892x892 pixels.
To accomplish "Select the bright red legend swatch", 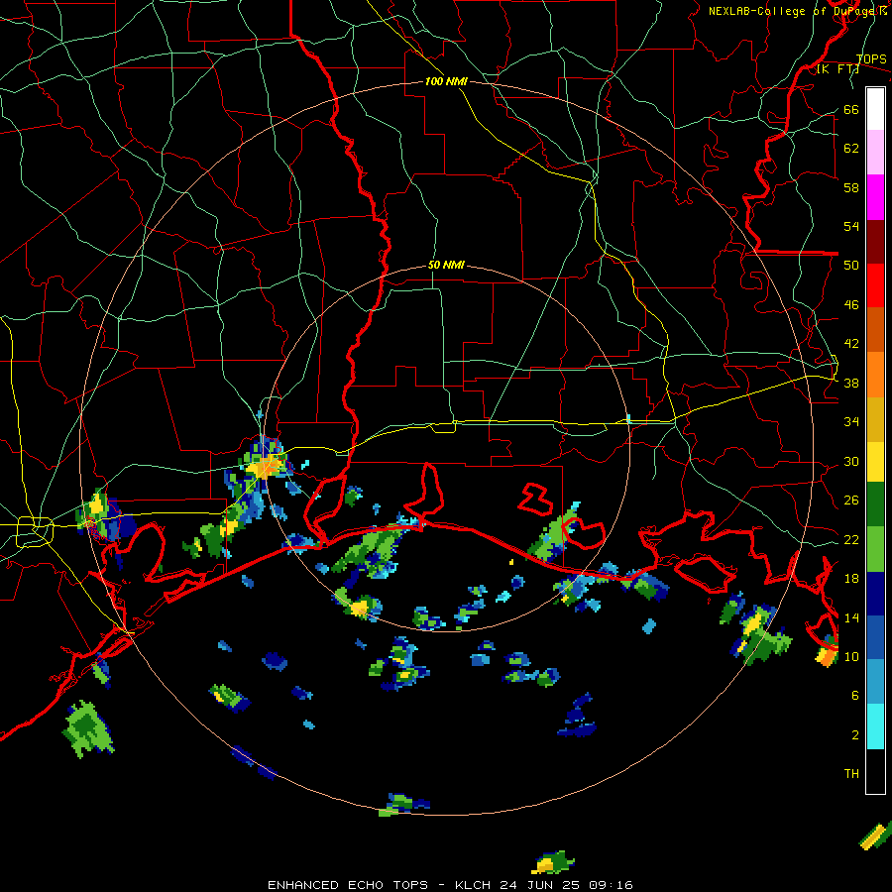I will point(875,285).
